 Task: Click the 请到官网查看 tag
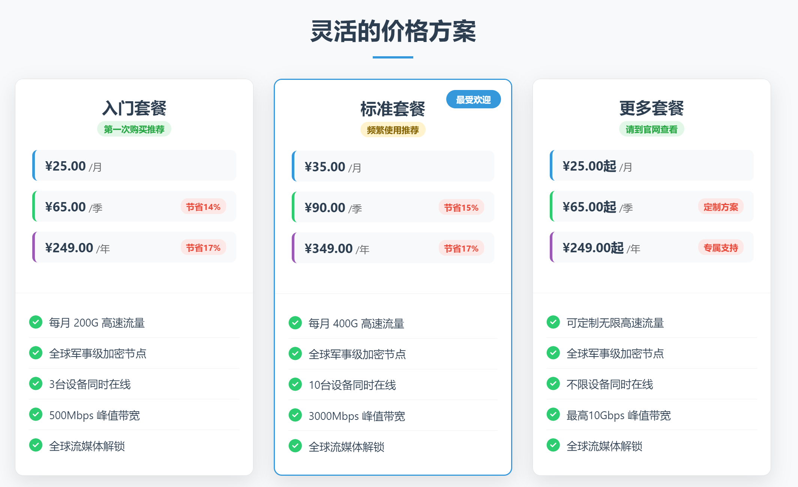point(651,129)
